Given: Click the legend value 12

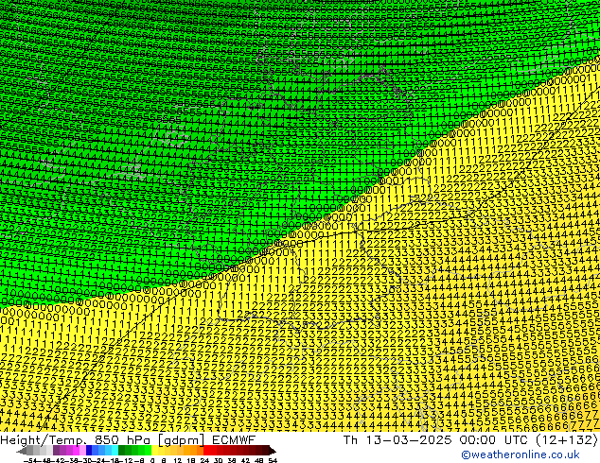Looking at the screenshot, I should coord(178,460).
